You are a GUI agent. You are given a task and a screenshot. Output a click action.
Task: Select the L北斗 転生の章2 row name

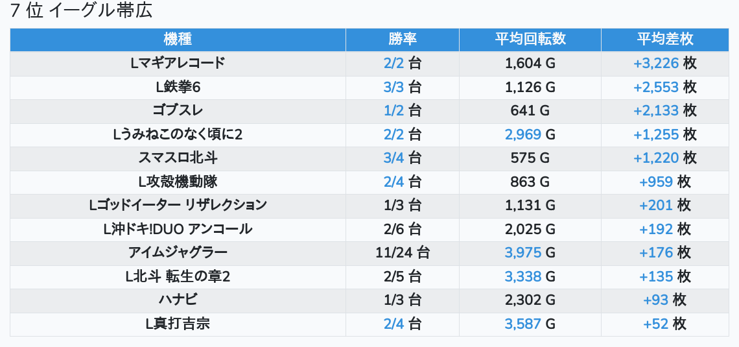pos(178,276)
